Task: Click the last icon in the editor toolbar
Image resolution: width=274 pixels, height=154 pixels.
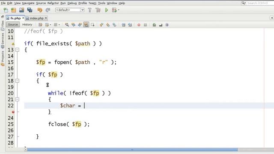Action: 167,25
